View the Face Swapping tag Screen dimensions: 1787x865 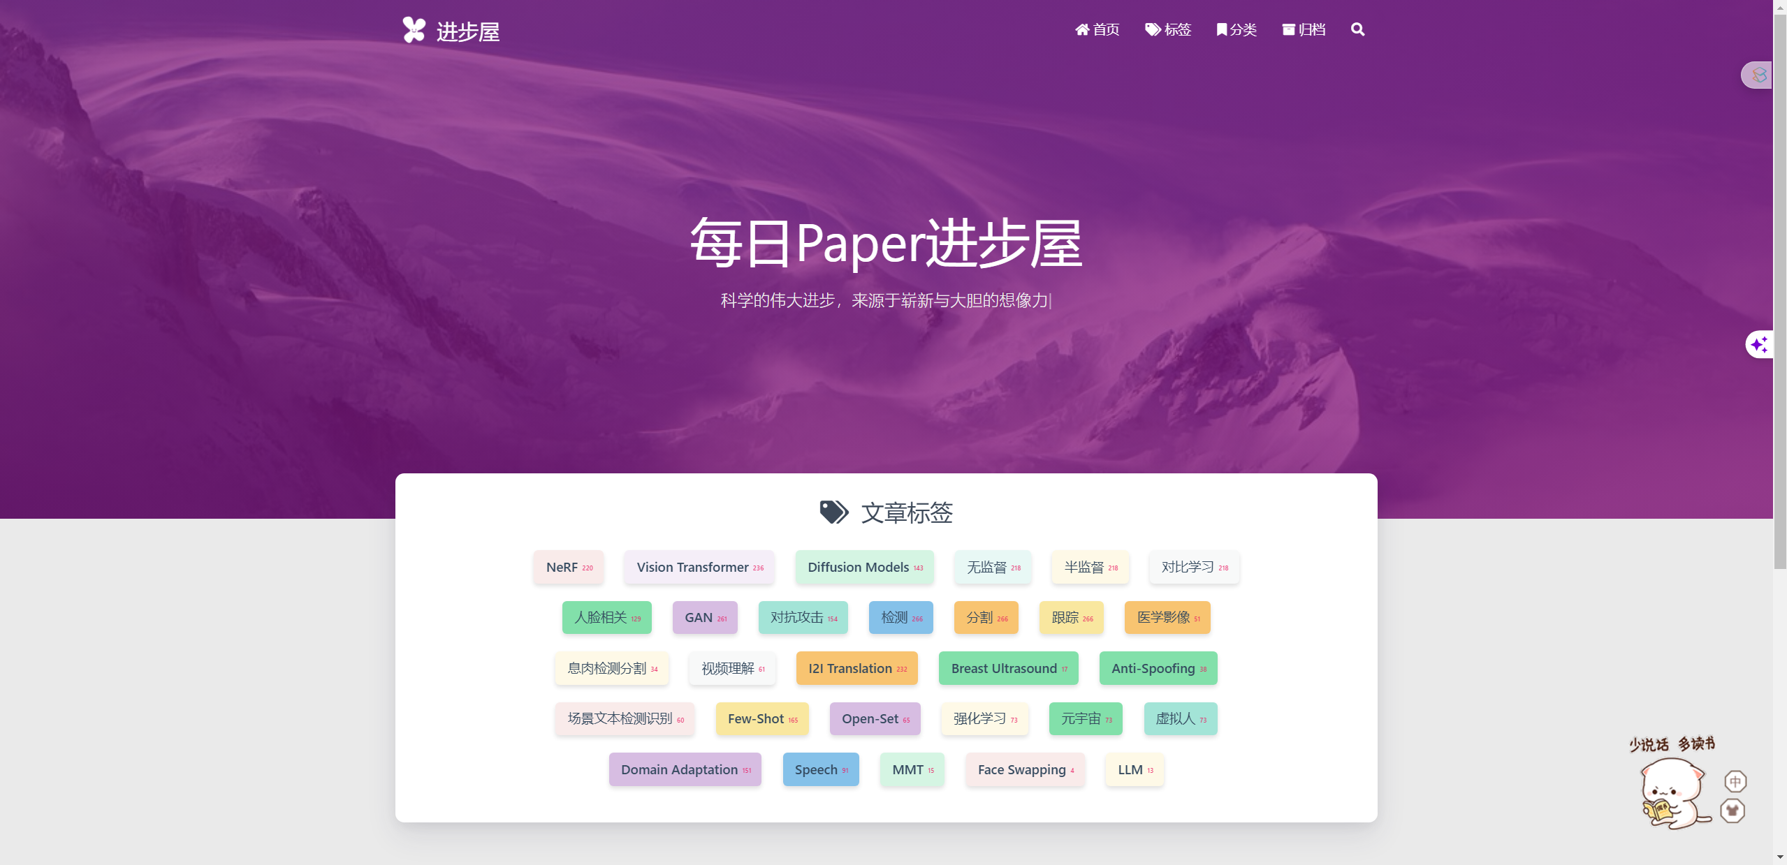click(x=1026, y=770)
